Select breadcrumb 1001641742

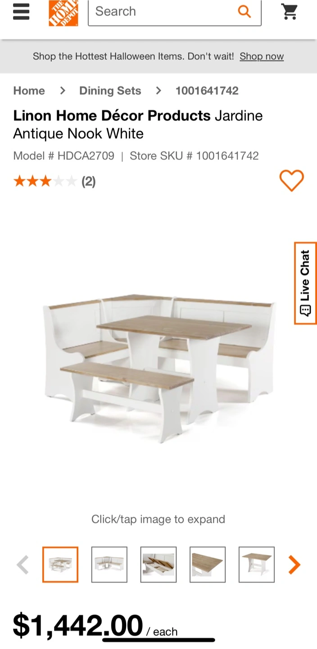(x=207, y=91)
